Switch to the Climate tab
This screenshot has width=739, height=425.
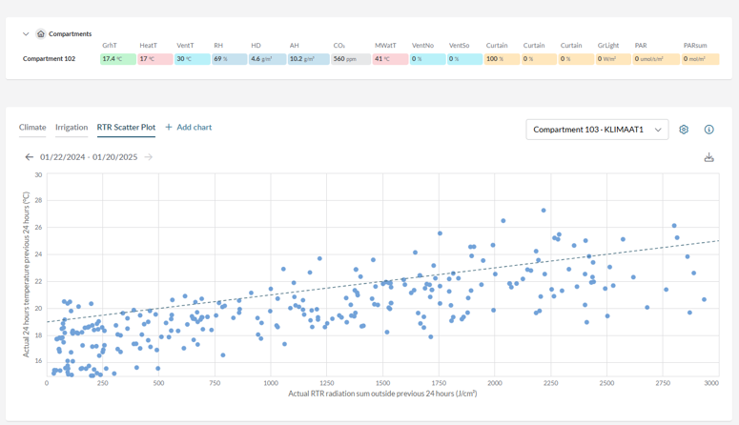pyautogui.click(x=32, y=128)
